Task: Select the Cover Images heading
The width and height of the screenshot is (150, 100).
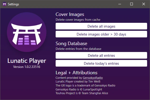Action: click(x=70, y=14)
